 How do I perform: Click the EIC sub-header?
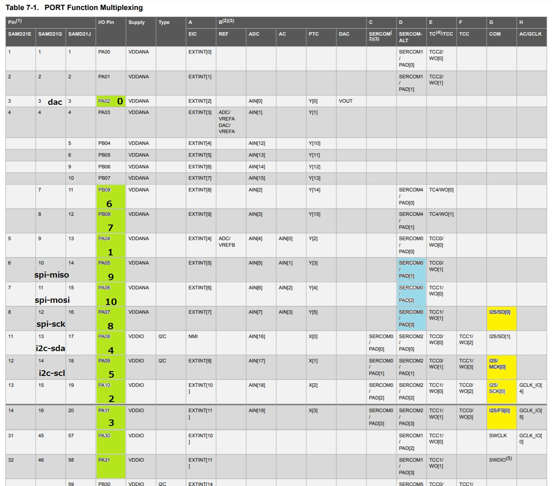tap(201, 37)
